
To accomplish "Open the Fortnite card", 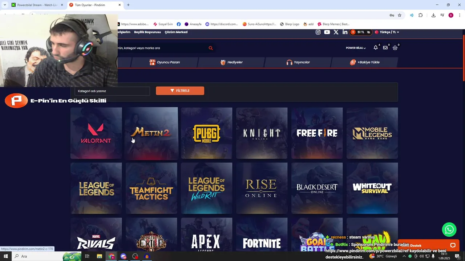I will (x=262, y=235).
